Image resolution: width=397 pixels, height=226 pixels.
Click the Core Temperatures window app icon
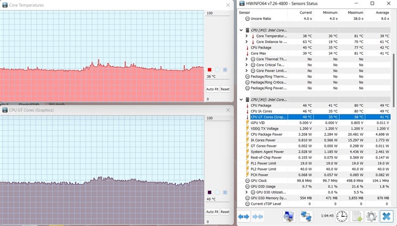(5, 5)
